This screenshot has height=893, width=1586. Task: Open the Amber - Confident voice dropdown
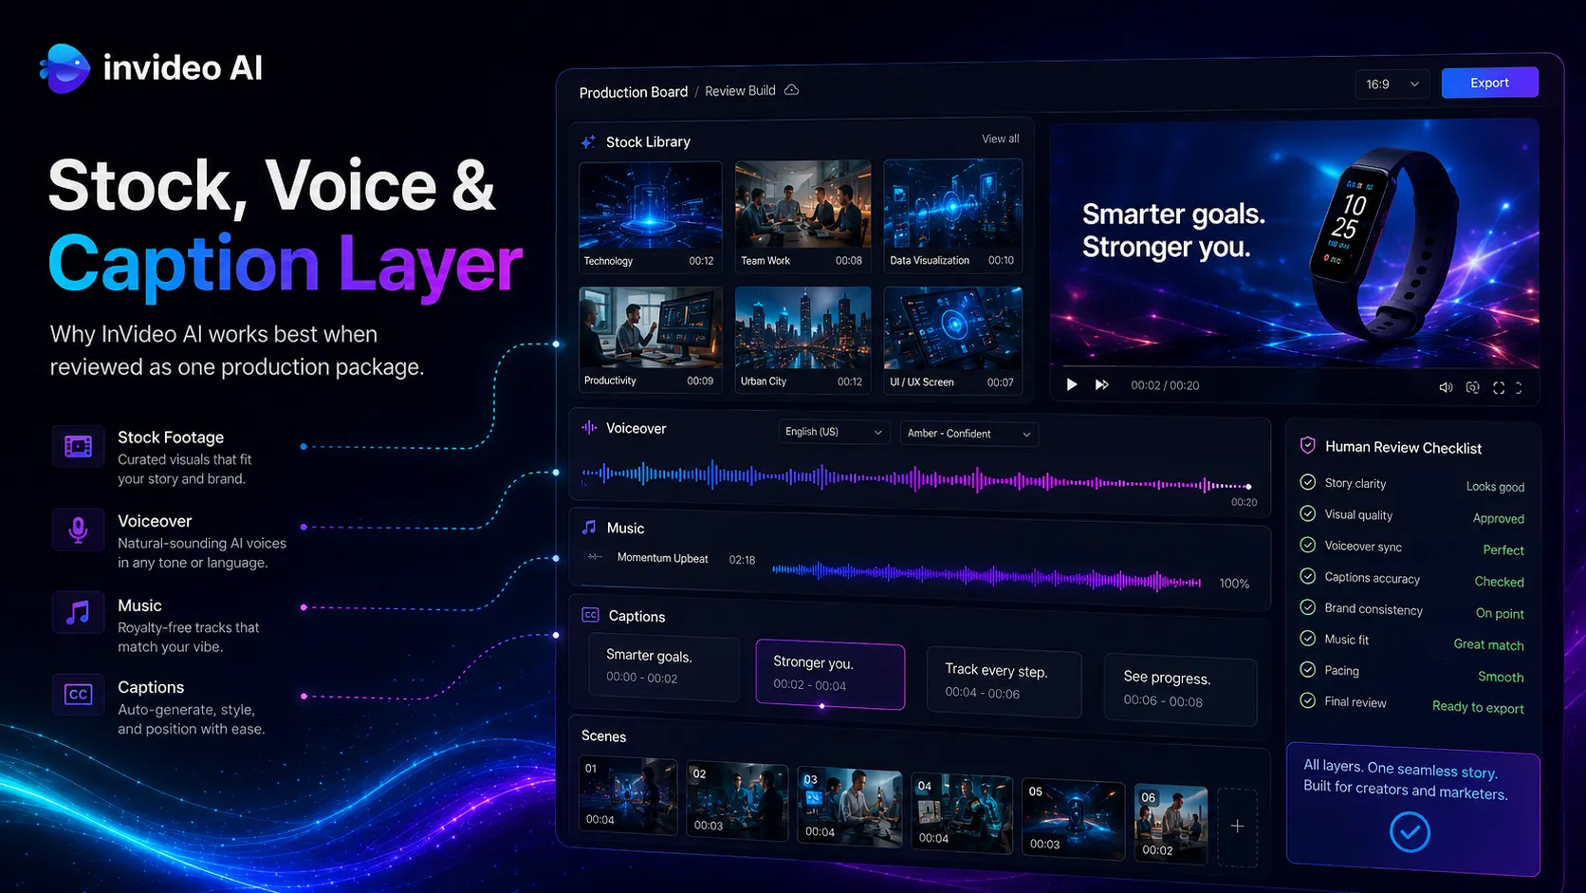969,434
